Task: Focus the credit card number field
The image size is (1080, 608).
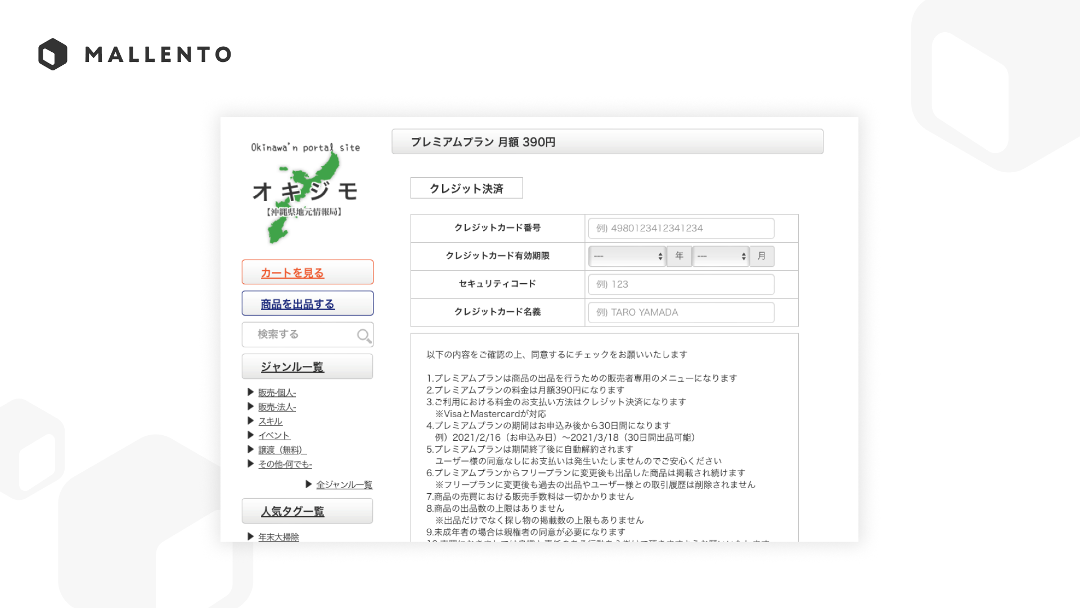Action: [x=681, y=228]
